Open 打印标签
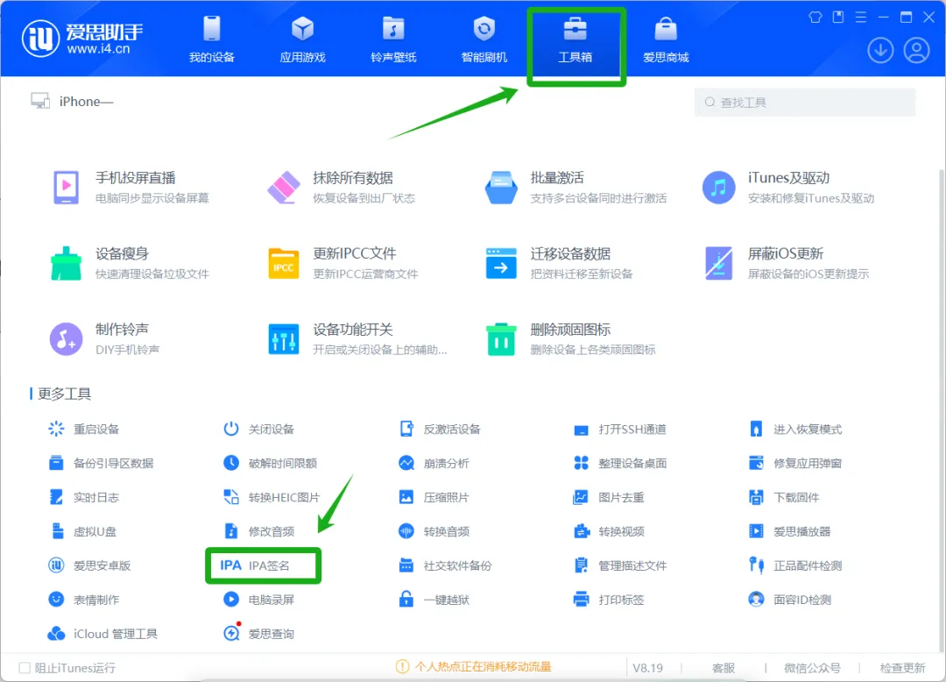This screenshot has width=946, height=682. tap(609, 600)
